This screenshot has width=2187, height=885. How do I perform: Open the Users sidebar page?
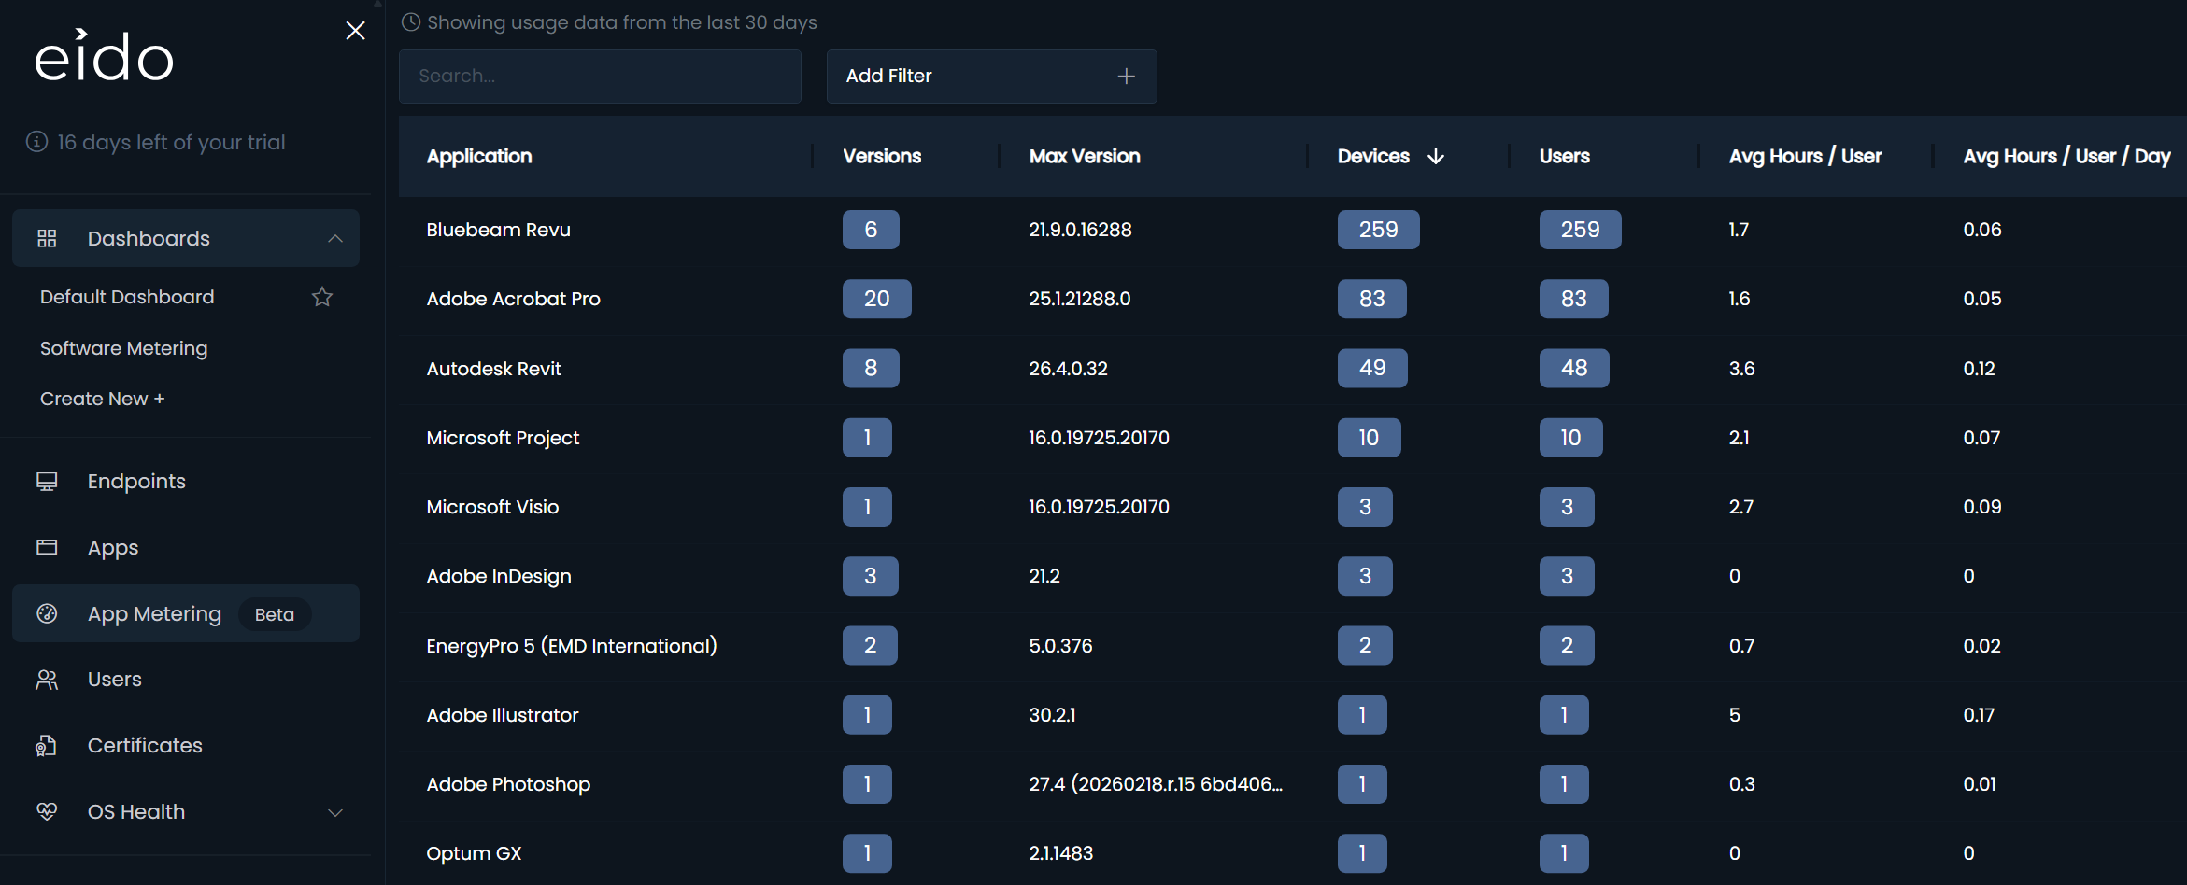115,680
